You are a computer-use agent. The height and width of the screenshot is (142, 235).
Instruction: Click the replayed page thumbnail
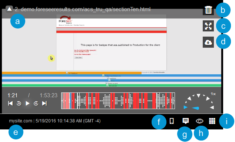click(111, 43)
